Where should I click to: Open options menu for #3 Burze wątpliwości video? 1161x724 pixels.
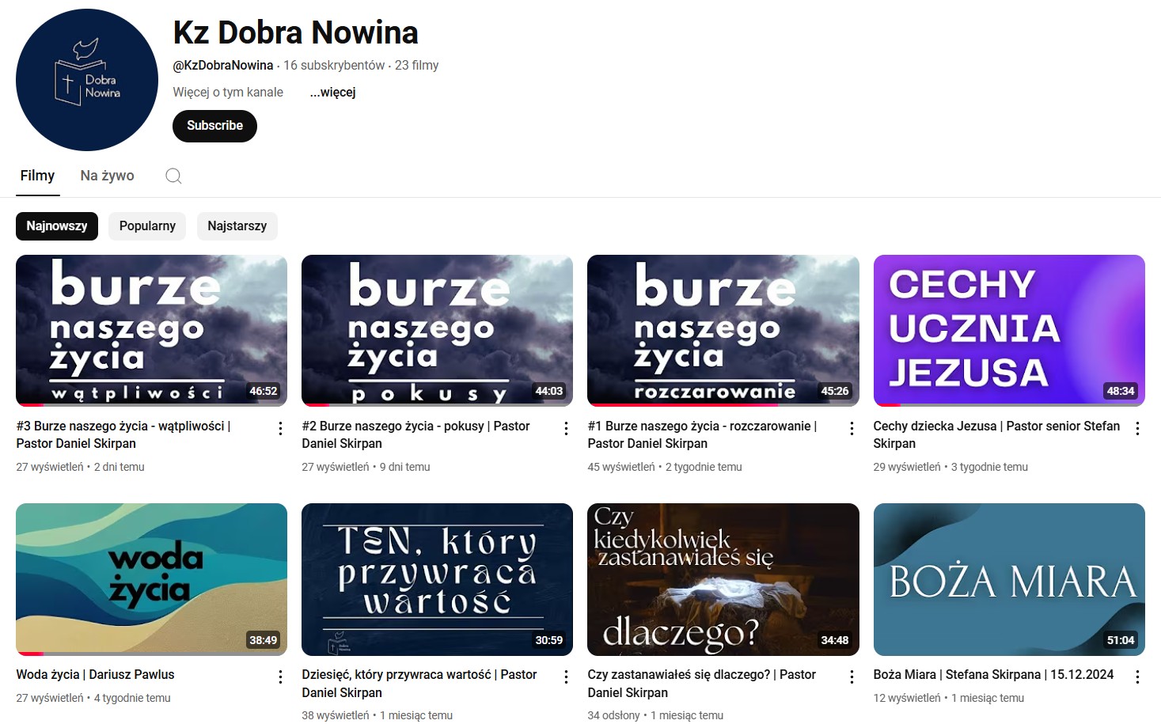[x=280, y=428]
